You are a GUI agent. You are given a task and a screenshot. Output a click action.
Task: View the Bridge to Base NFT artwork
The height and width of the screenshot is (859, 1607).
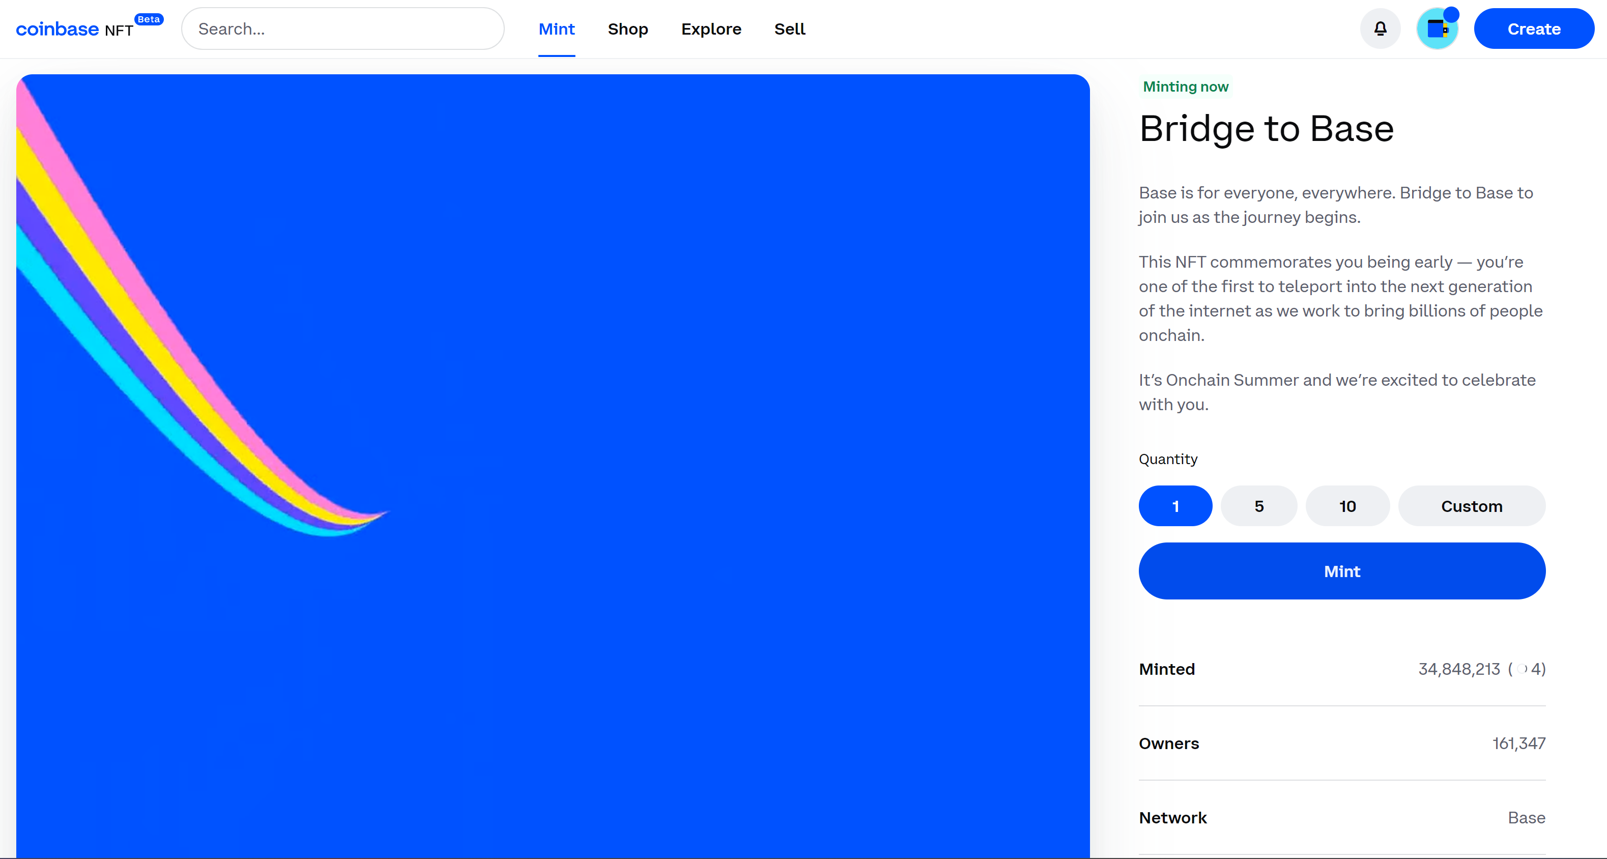(x=553, y=466)
